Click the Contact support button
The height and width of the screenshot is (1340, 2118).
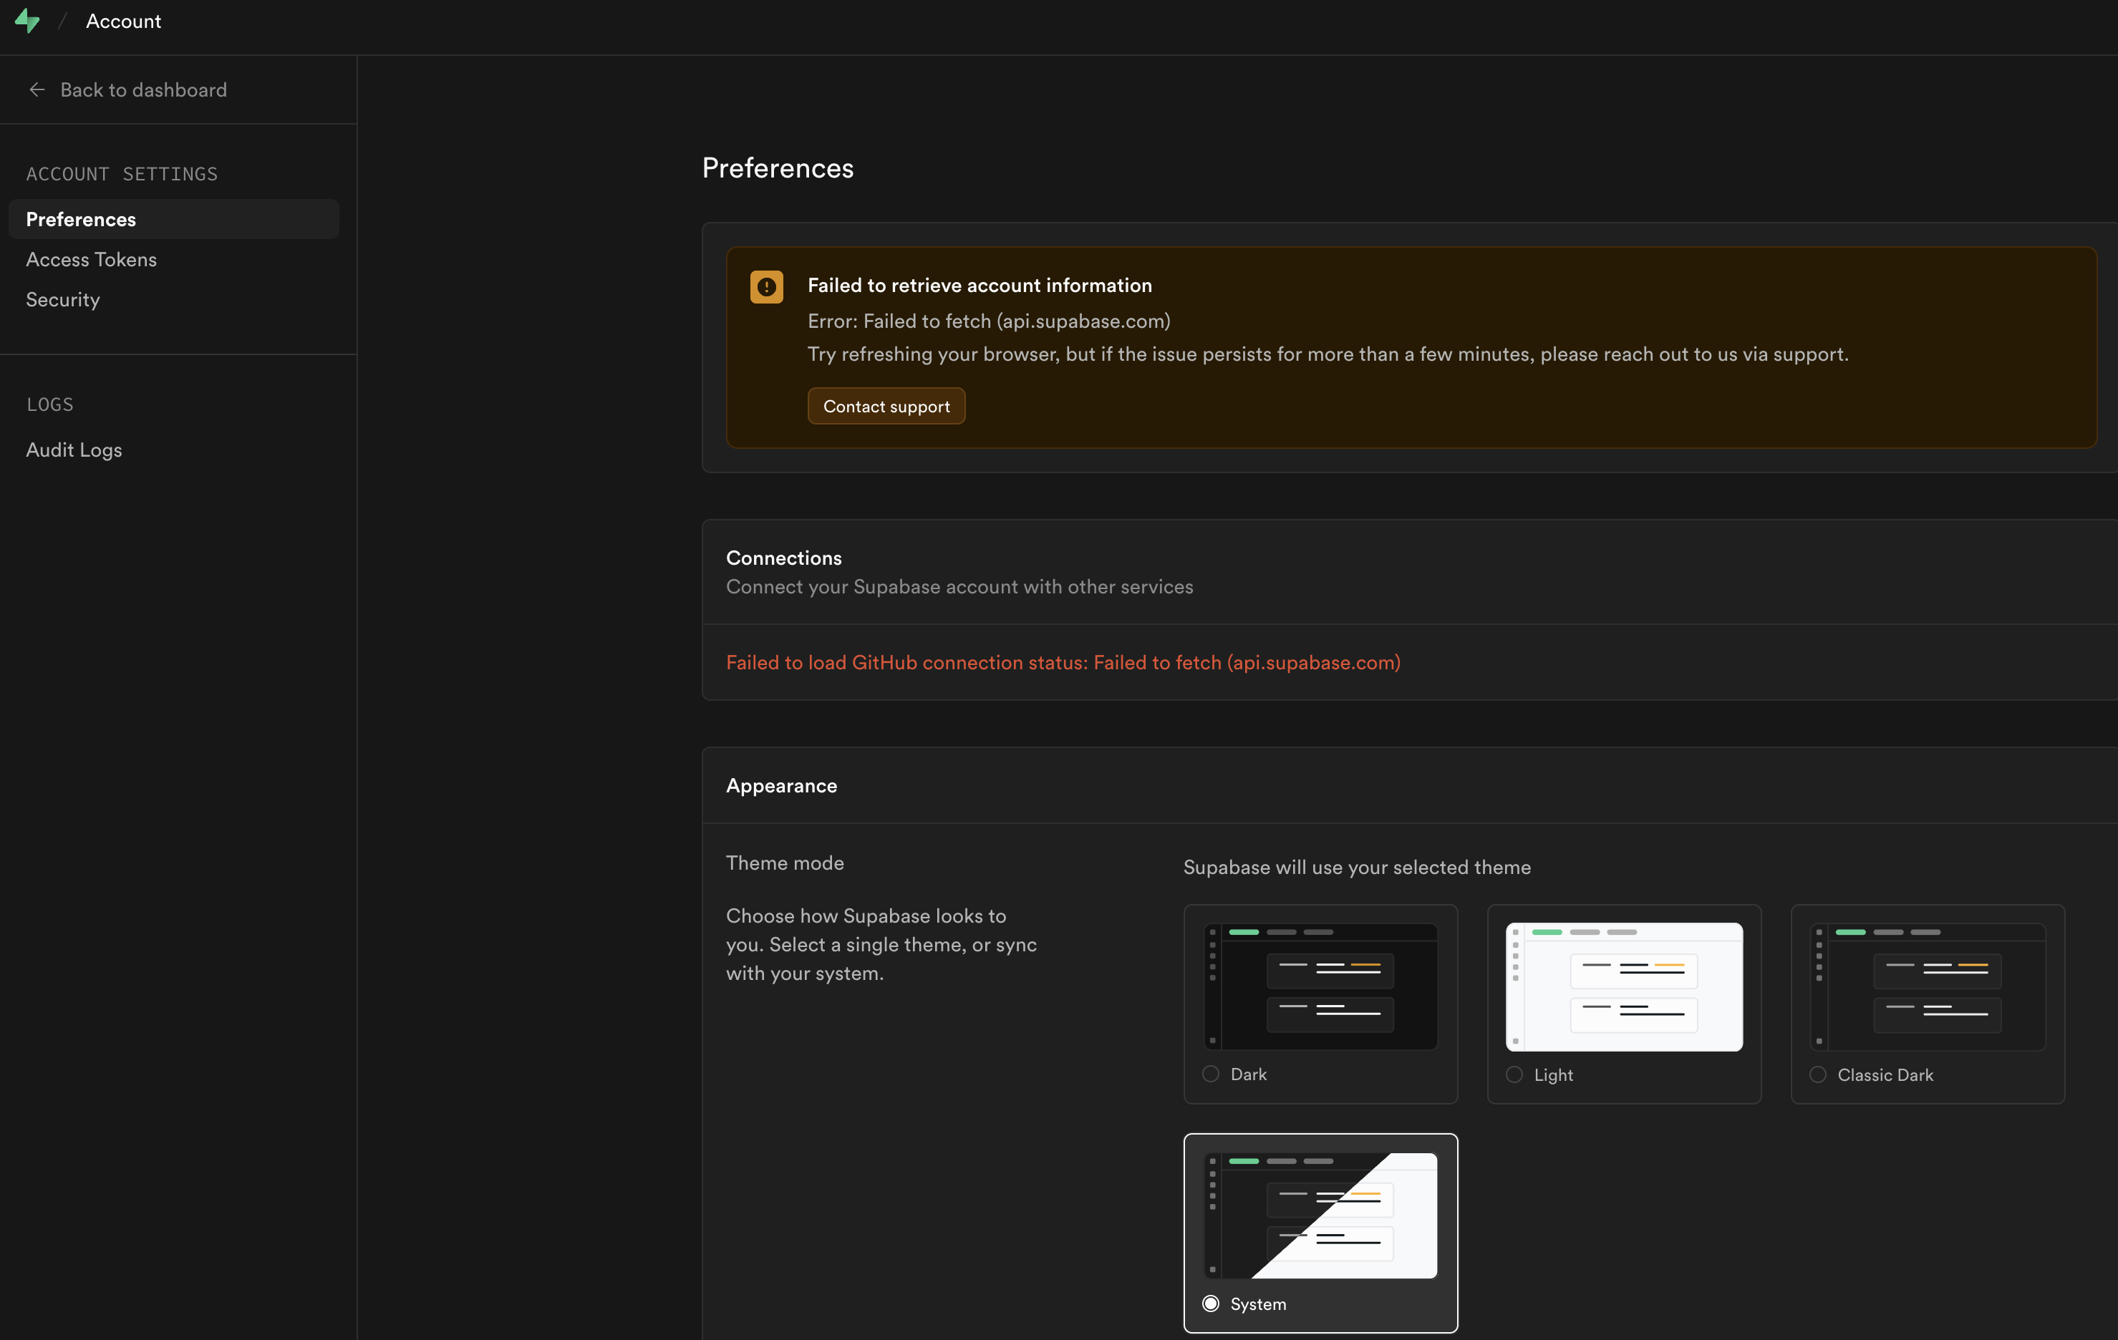[x=886, y=406]
